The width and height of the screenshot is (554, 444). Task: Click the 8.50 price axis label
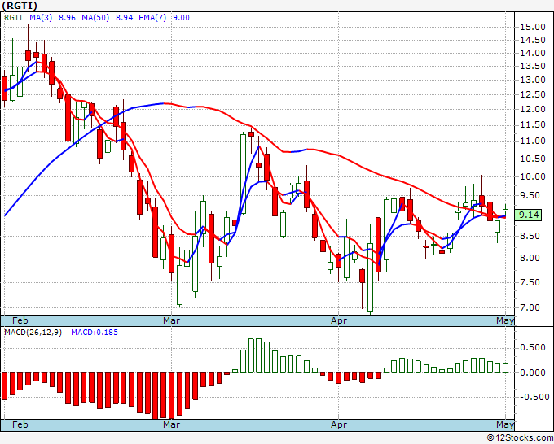(x=530, y=236)
